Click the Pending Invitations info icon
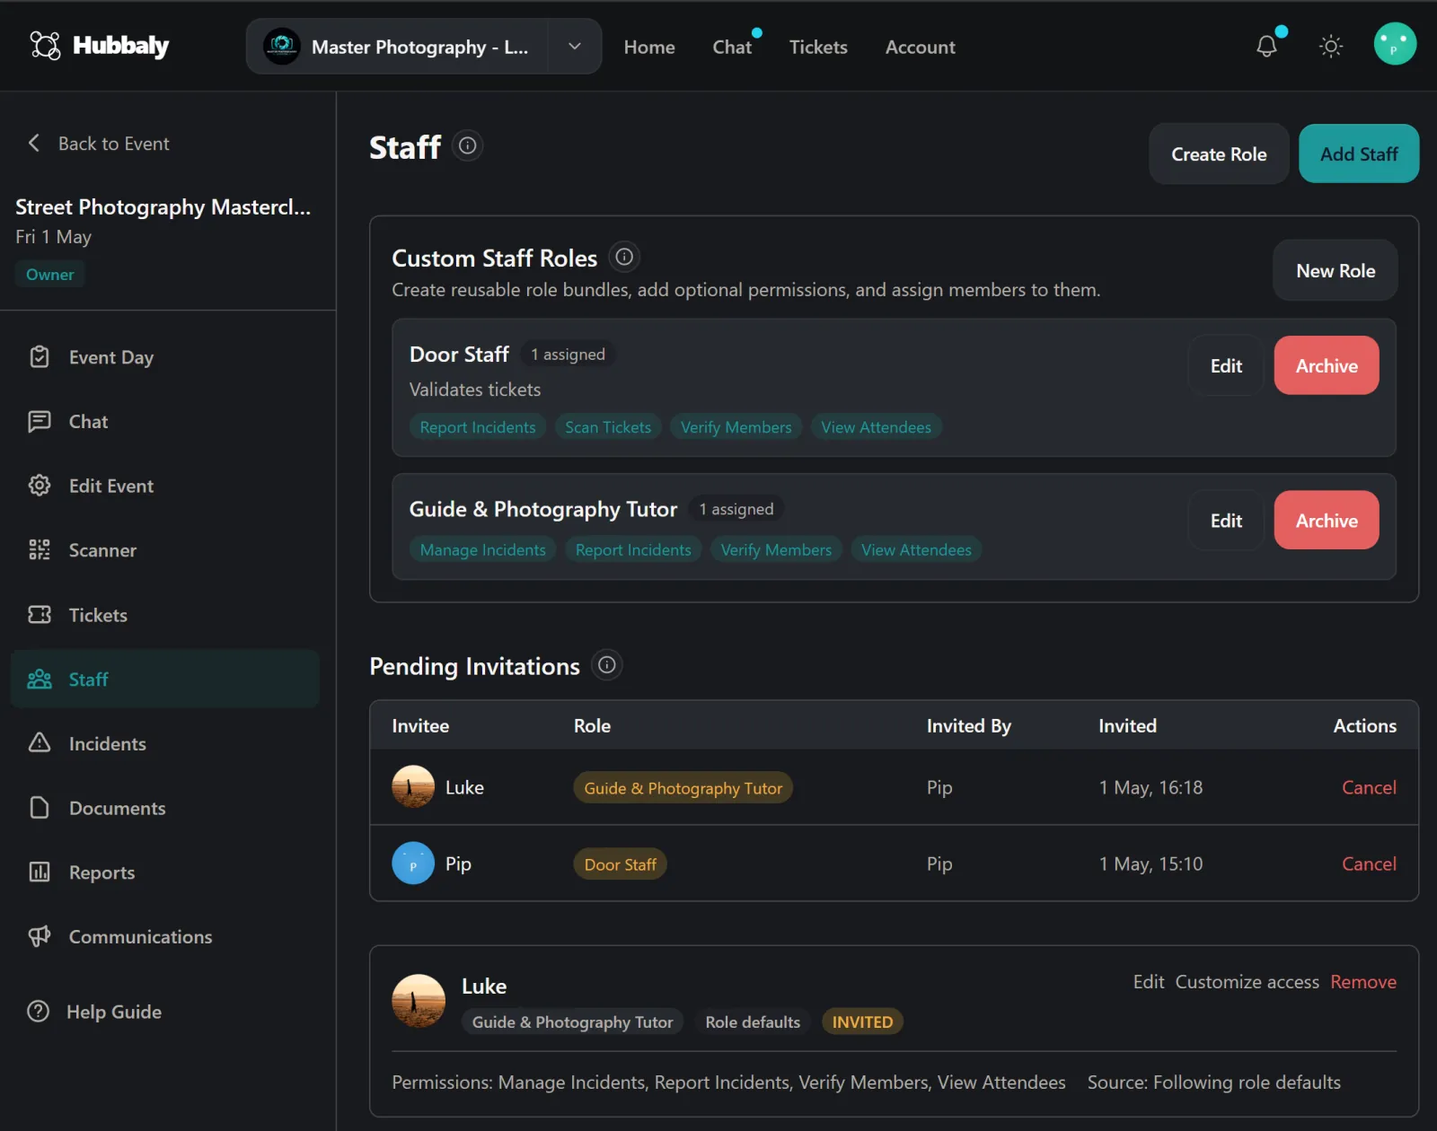 [x=607, y=665]
